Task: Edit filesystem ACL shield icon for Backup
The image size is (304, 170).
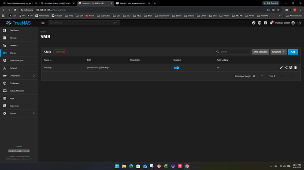Action: pyautogui.click(x=291, y=67)
